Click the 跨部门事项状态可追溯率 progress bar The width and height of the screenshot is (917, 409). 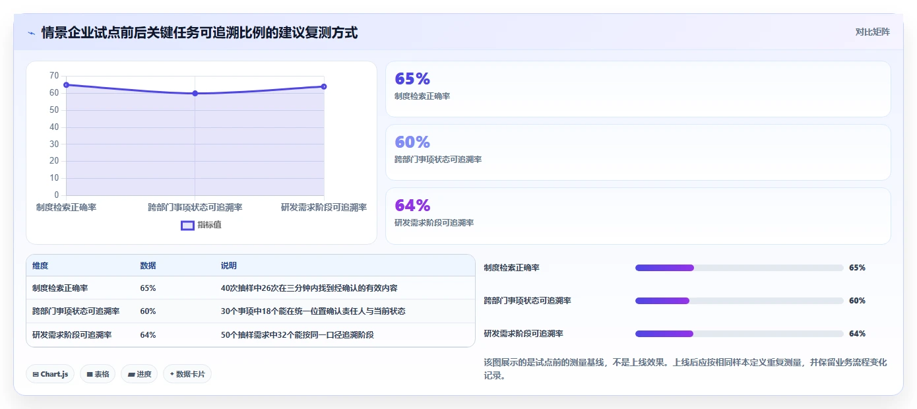click(x=740, y=301)
